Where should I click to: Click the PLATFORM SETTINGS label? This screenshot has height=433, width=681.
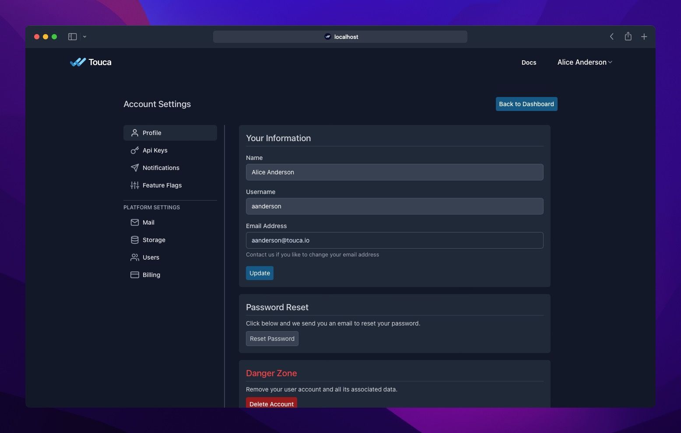point(151,208)
